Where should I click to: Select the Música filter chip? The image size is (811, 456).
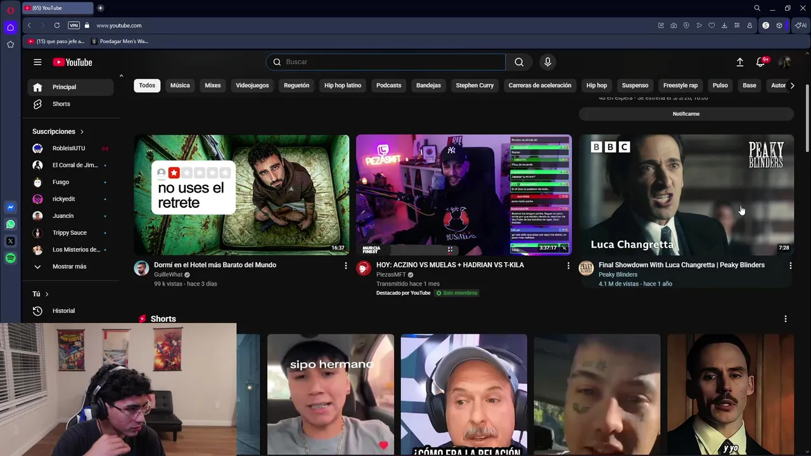click(180, 85)
